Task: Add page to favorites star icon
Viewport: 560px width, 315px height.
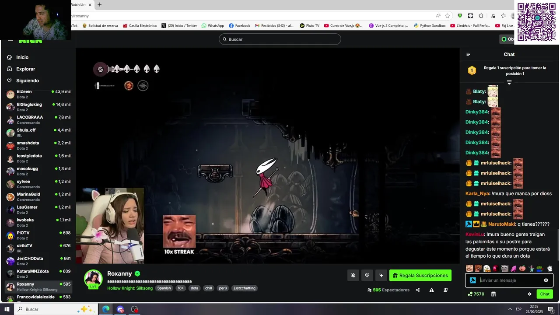Action: (x=448, y=16)
